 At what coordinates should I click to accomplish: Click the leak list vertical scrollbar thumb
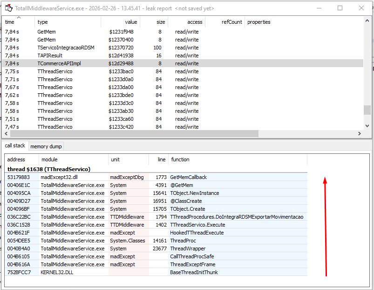pos(367,110)
